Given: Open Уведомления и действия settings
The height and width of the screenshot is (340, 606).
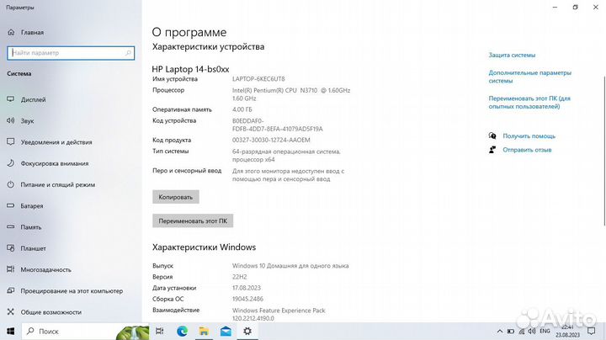Looking at the screenshot, I should [50, 142].
